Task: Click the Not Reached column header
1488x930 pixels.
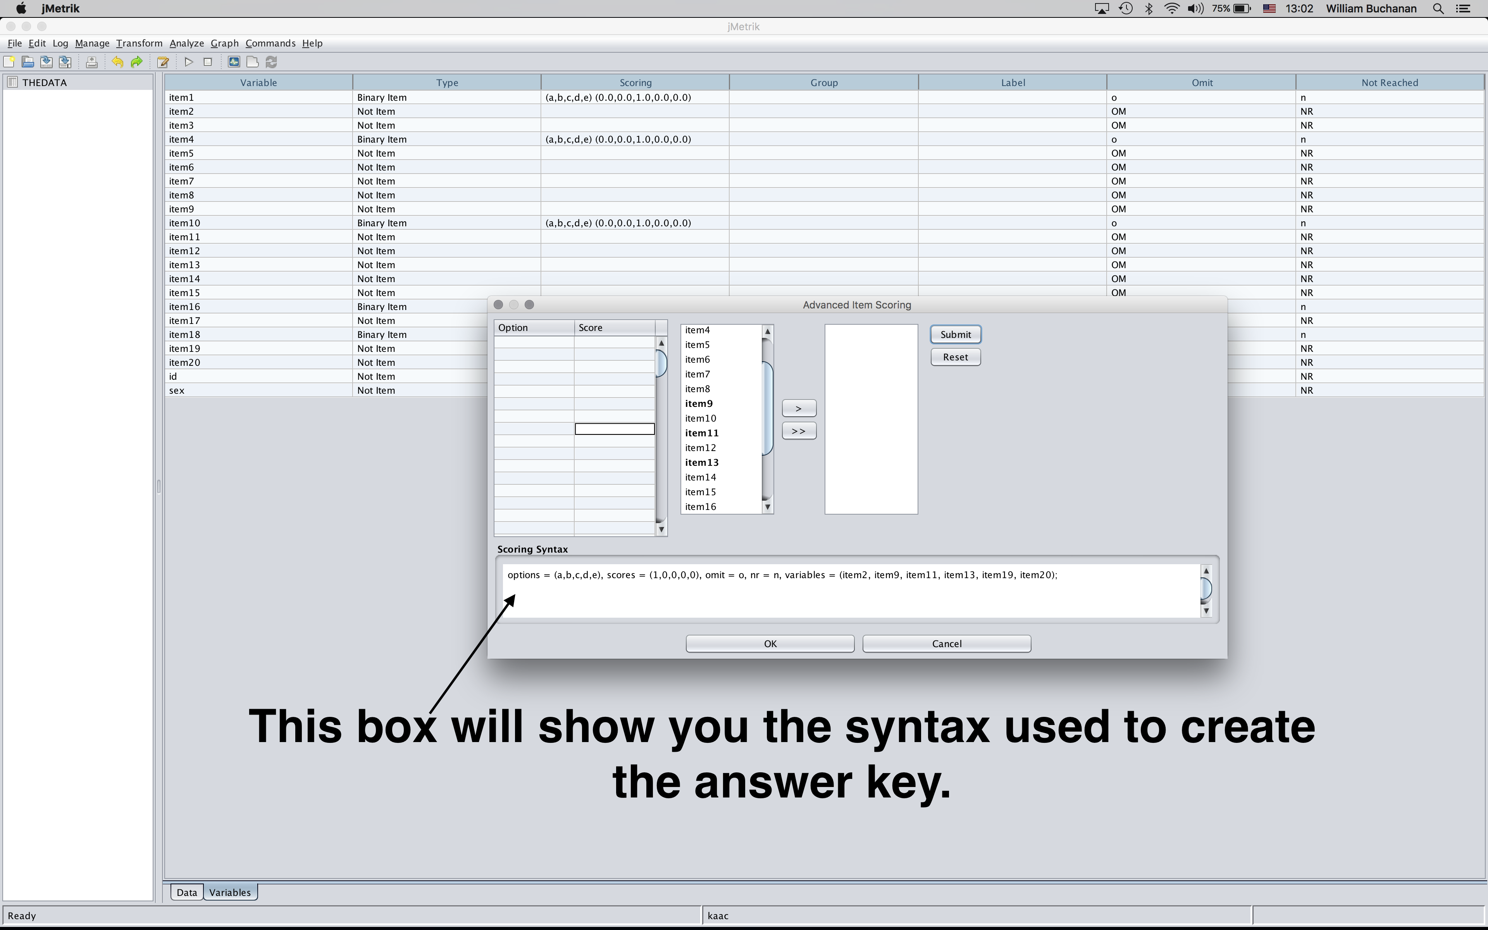Action: (1390, 83)
